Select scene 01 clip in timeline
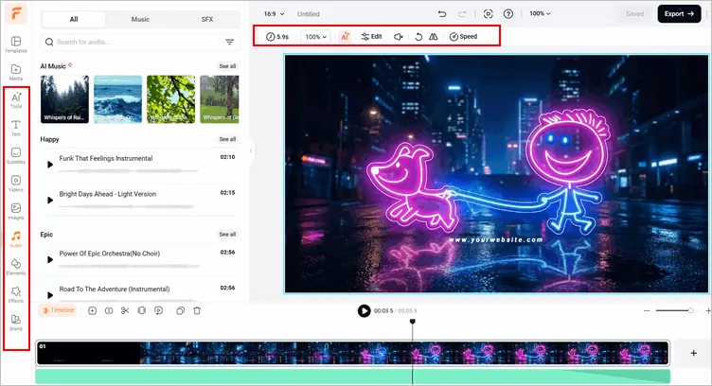 (x=353, y=353)
